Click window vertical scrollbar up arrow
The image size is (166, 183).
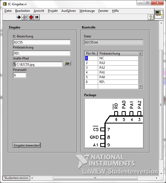tap(161, 23)
